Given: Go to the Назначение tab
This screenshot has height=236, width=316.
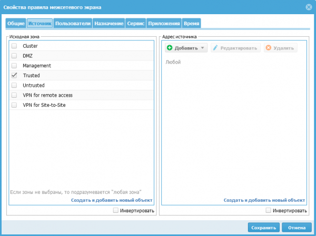Looking at the screenshot, I should pyautogui.click(x=109, y=23).
